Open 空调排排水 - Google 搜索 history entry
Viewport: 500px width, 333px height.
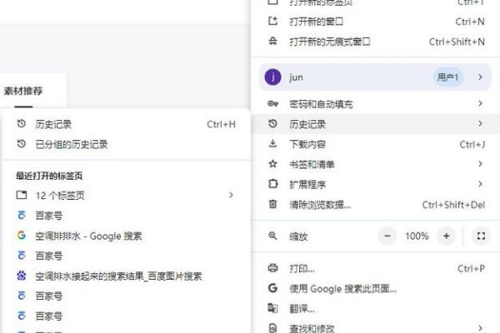[126, 236]
